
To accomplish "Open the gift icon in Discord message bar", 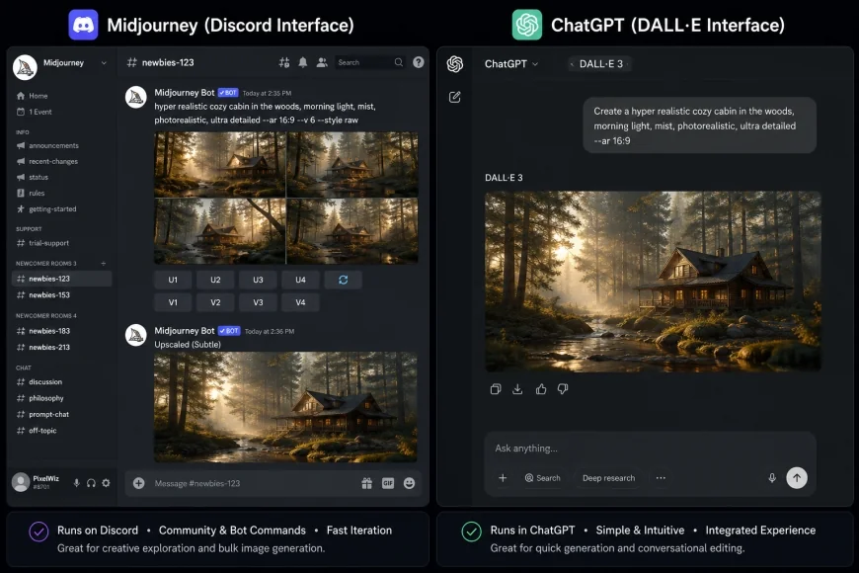I will pyautogui.click(x=367, y=483).
